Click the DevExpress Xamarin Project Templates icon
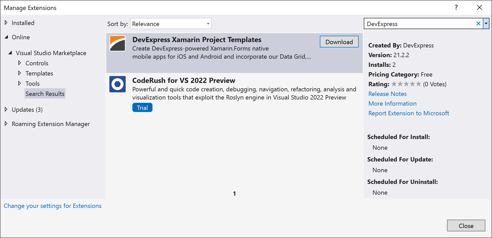The width and height of the screenshot is (492, 238). pyautogui.click(x=118, y=44)
